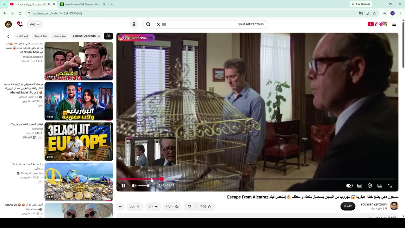Open the '3ELACH JIT EUROPE' video thumbnail

pos(79,142)
